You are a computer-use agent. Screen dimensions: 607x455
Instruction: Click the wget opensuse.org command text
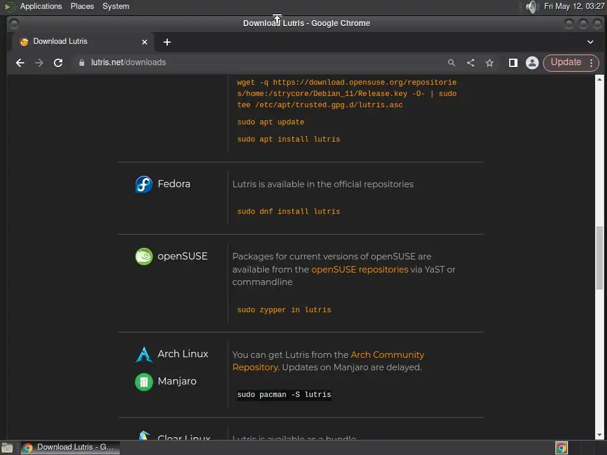point(347,94)
